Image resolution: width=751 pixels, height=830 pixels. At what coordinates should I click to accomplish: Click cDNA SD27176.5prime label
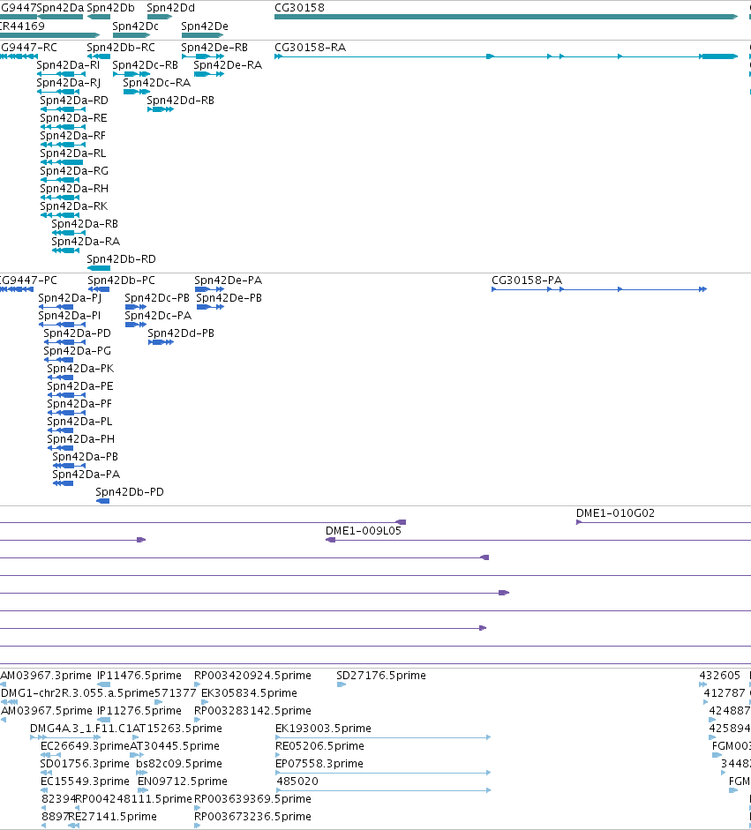click(381, 676)
